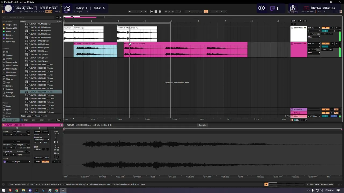Viewport: 344px width, 193px height.
Task: Click the Session Record circle icon
Action: (180, 12)
